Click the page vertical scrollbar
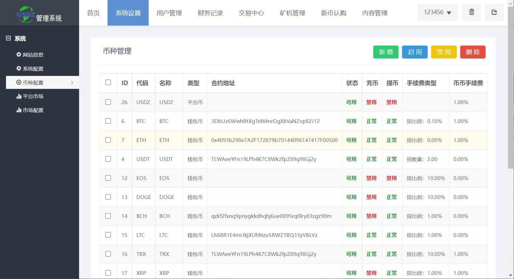Viewport: 514px width, 279px height. 510,87
